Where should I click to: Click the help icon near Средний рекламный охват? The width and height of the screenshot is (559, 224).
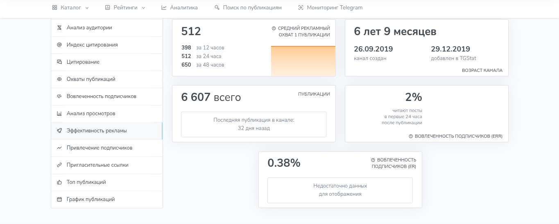pos(274,29)
